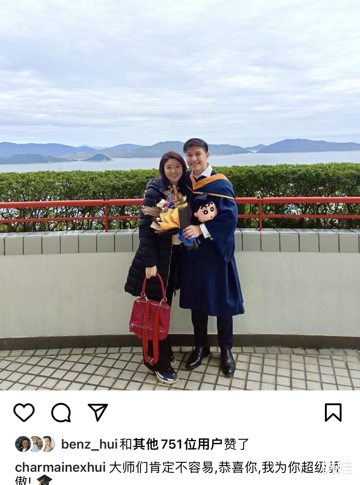Open comments via the speech bubble icon
360x485 pixels.
[61, 412]
